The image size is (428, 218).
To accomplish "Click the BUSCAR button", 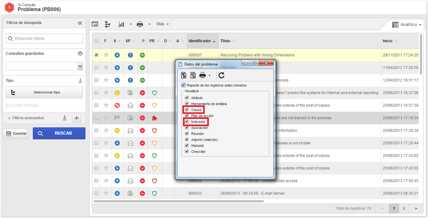I will pyautogui.click(x=59, y=134).
